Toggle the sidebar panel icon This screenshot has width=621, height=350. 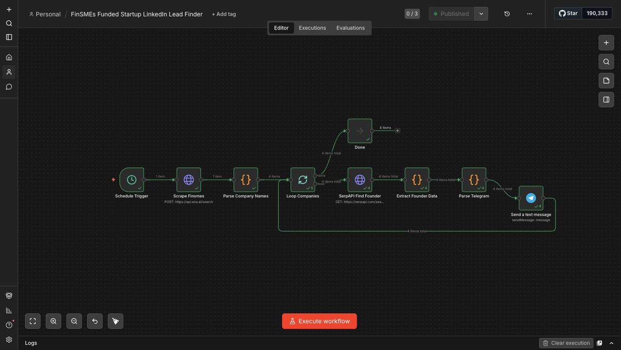[x=9, y=37]
